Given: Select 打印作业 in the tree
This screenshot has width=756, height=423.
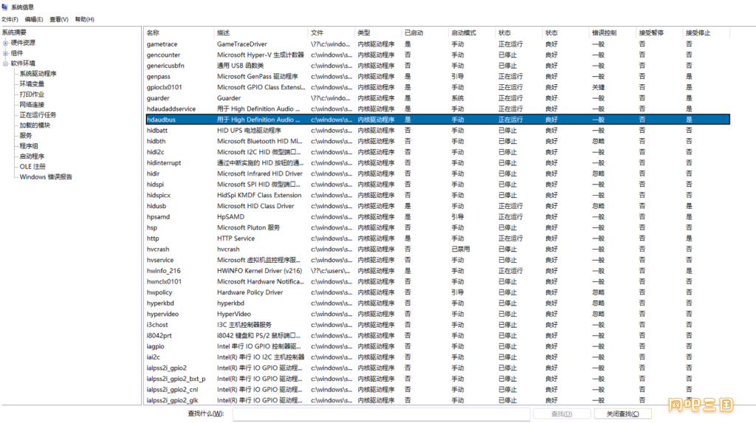Looking at the screenshot, I should coord(32,94).
